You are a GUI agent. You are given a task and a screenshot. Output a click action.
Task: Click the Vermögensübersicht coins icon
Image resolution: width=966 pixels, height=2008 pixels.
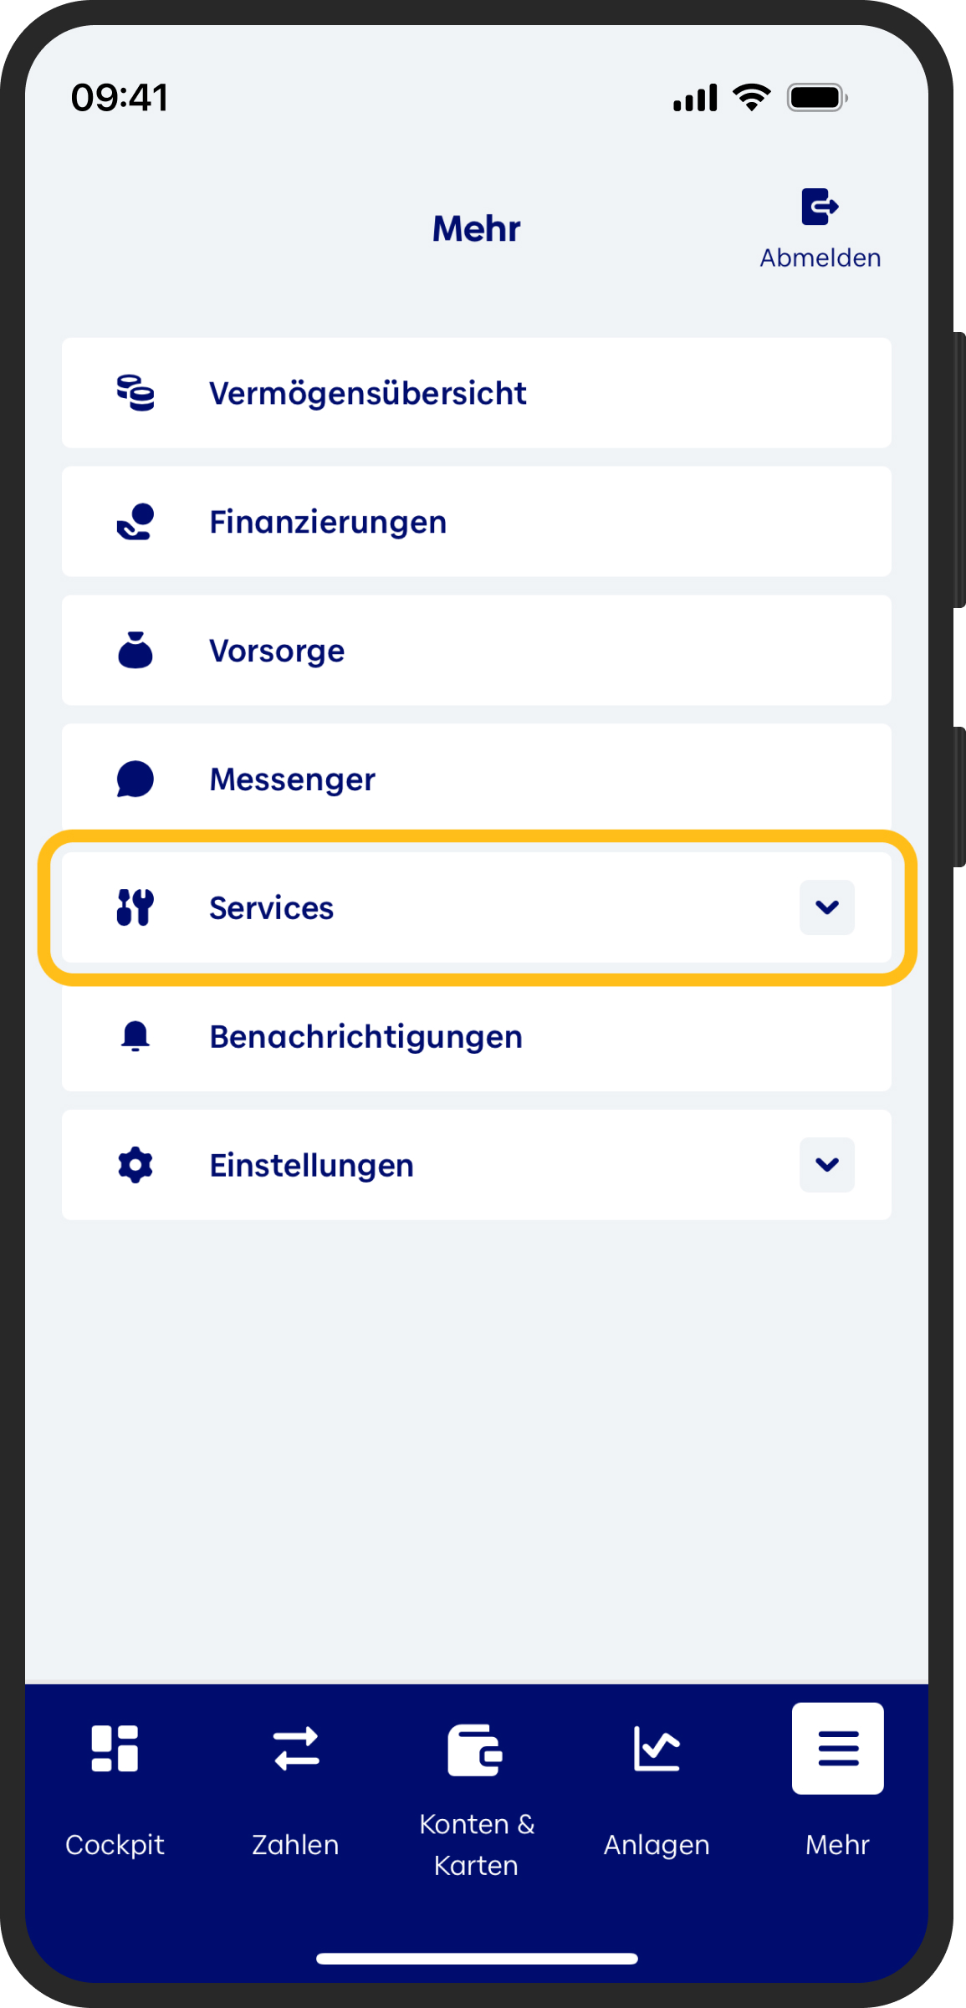135,393
